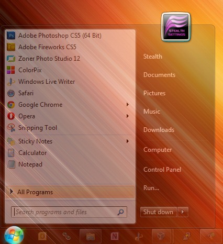Open Calculator from its icon
The width and height of the screenshot is (223, 244).
11,153
